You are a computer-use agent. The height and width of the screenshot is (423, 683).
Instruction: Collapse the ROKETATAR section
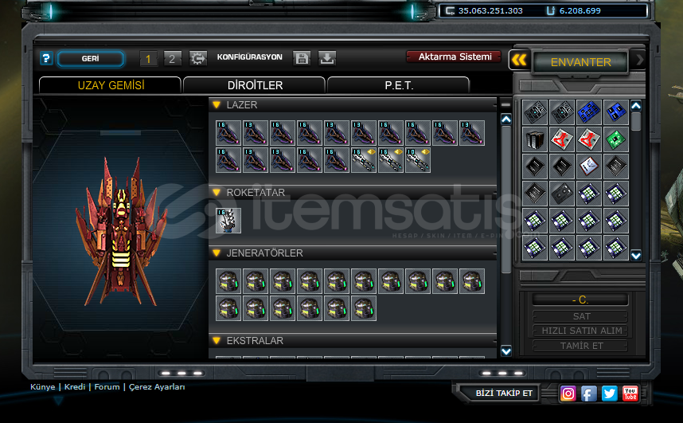coord(217,192)
